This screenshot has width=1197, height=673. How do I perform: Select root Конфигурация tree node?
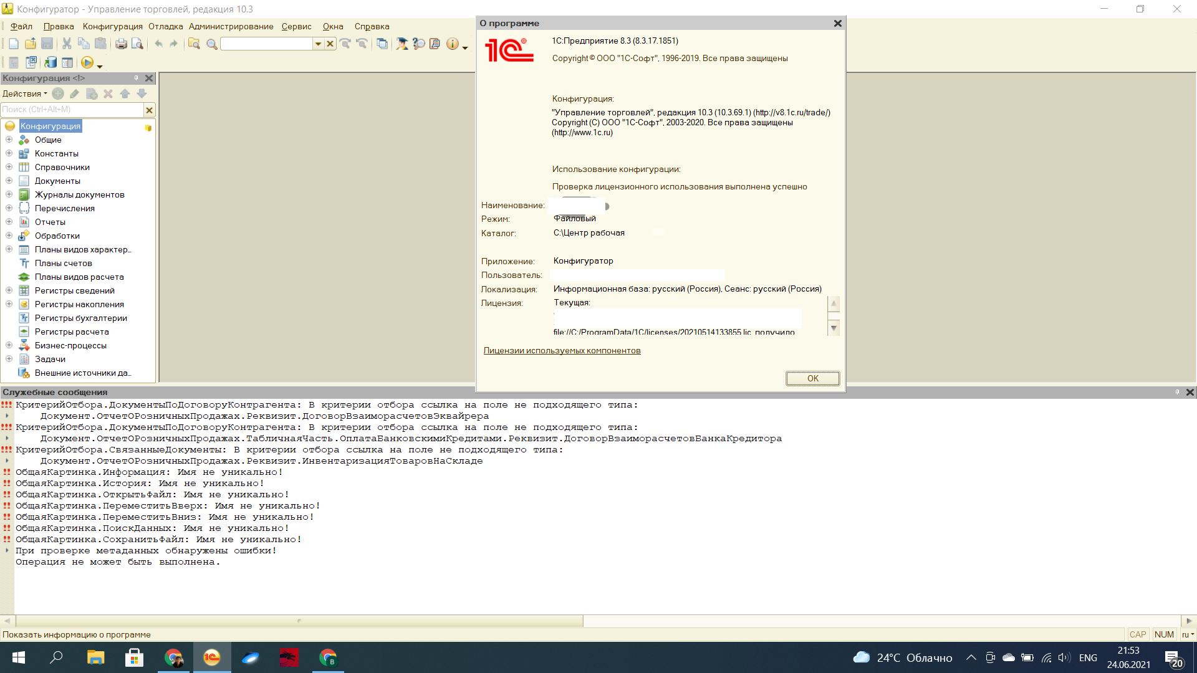pyautogui.click(x=50, y=126)
